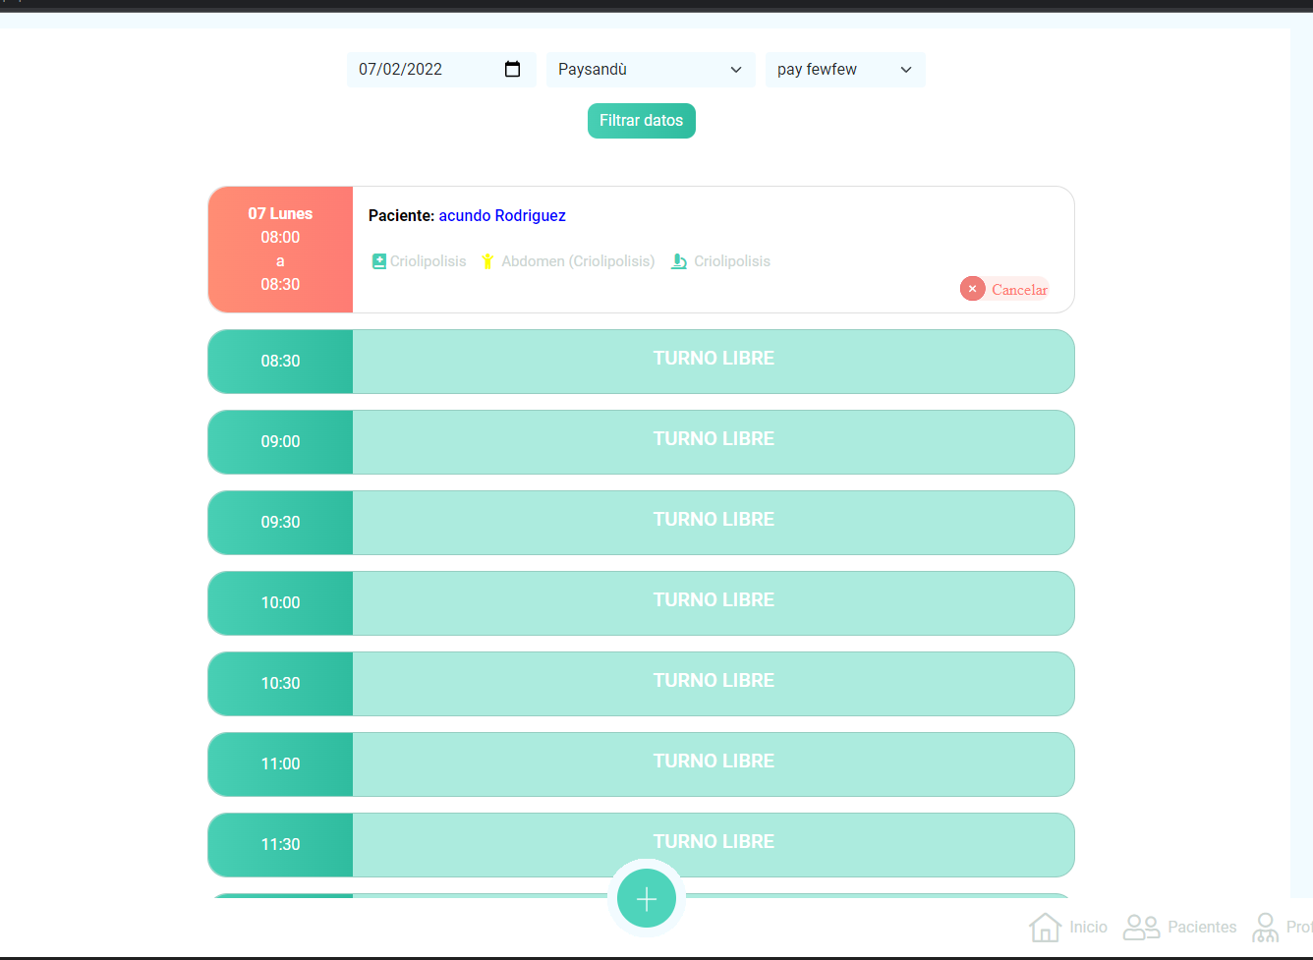
Task: Click the green medical kit icon beside Criolipolisis
Action: point(378,261)
